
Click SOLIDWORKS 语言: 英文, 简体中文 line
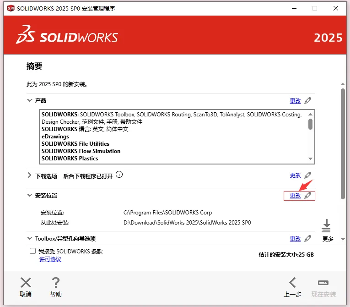tap(85, 129)
